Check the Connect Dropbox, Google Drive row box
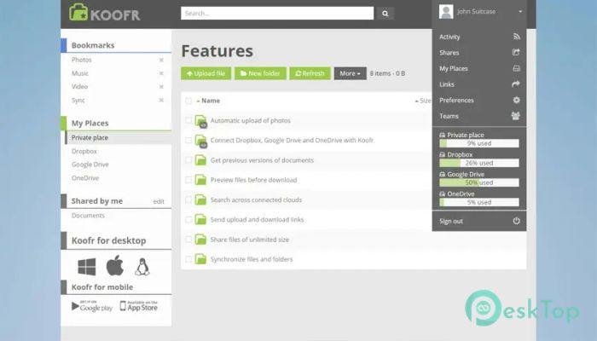The width and height of the screenshot is (597, 341). 188,141
